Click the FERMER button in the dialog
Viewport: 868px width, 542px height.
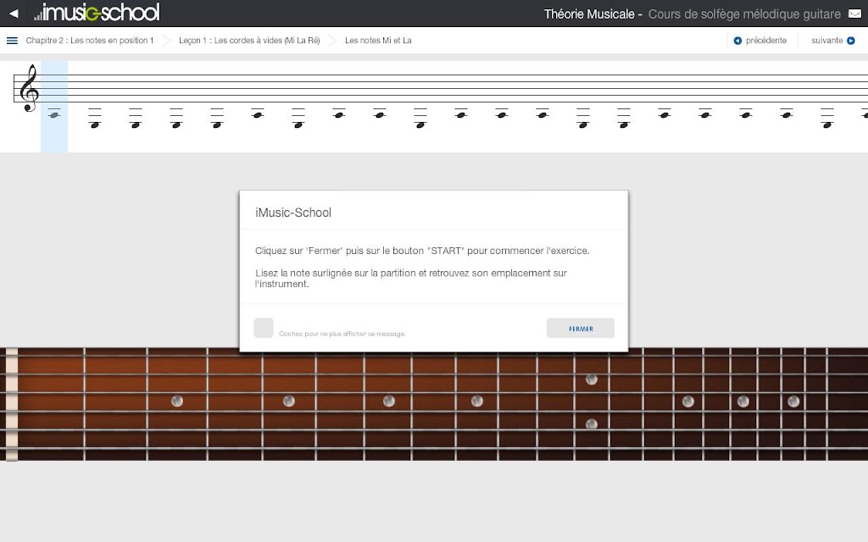[581, 328]
